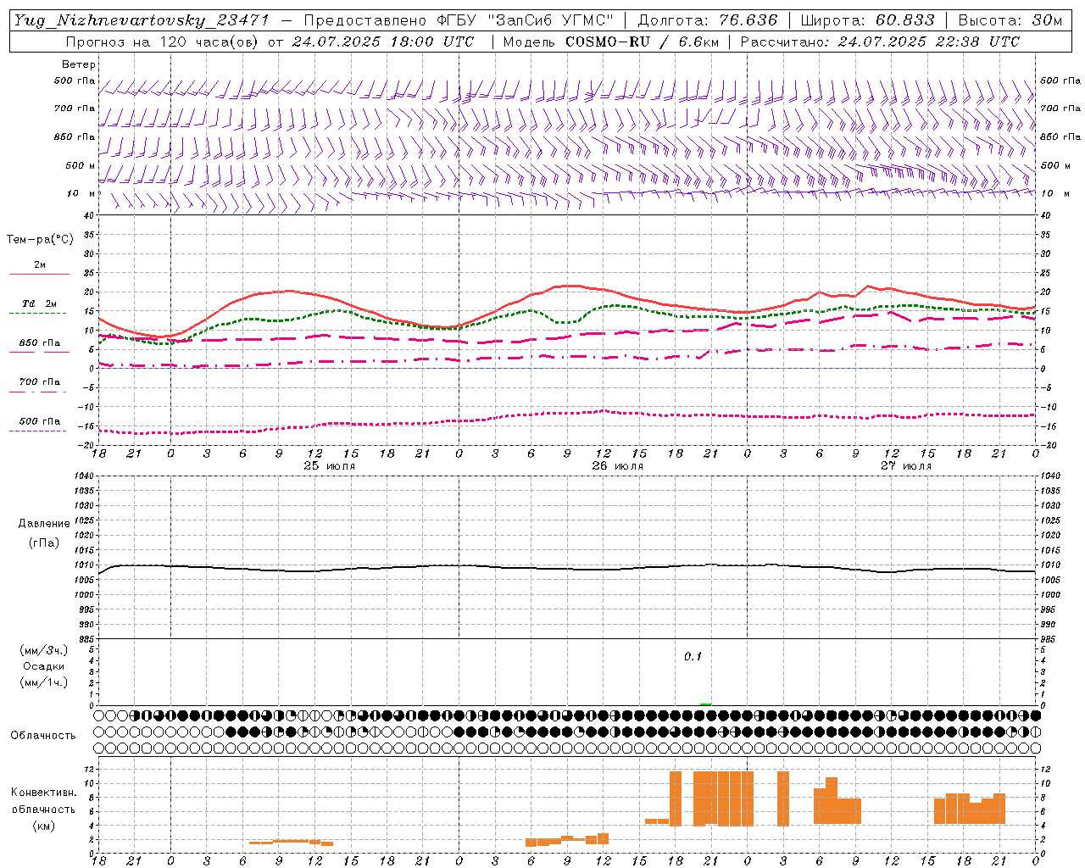The image size is (1085, 868).
Task: Click the left 850 гПа wind level label
Action: click(75, 136)
